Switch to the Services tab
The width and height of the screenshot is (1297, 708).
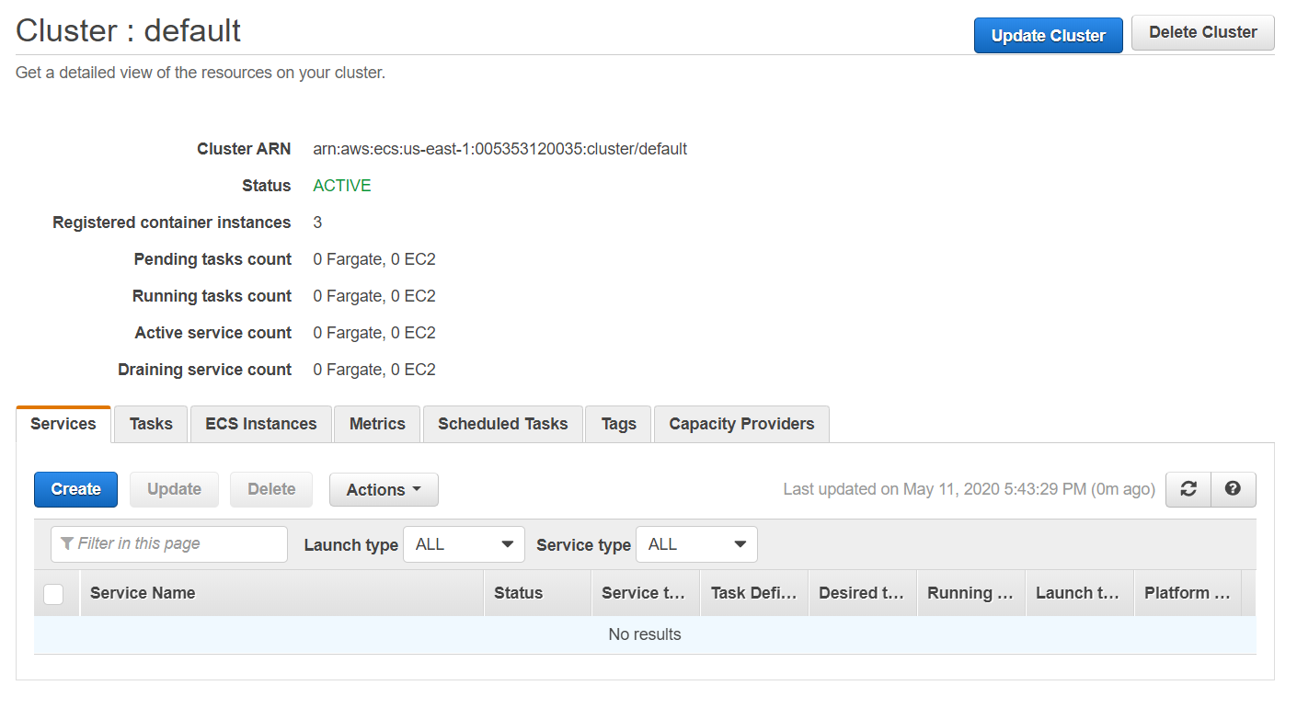(x=63, y=424)
